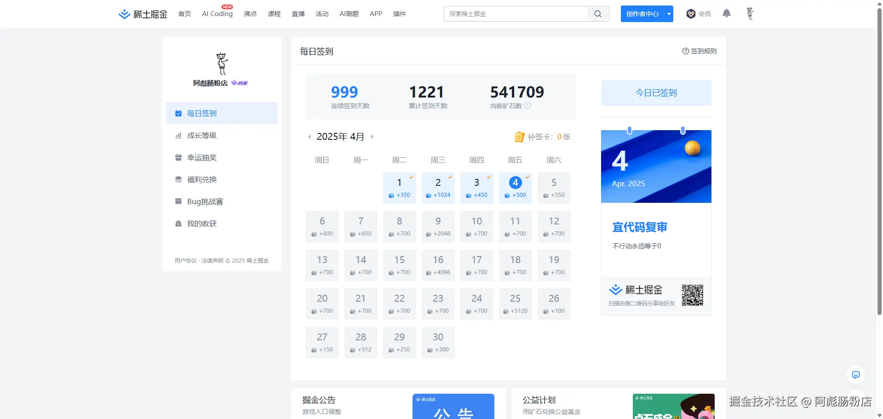Click the next month arrow
The image size is (883, 419).
pos(373,137)
